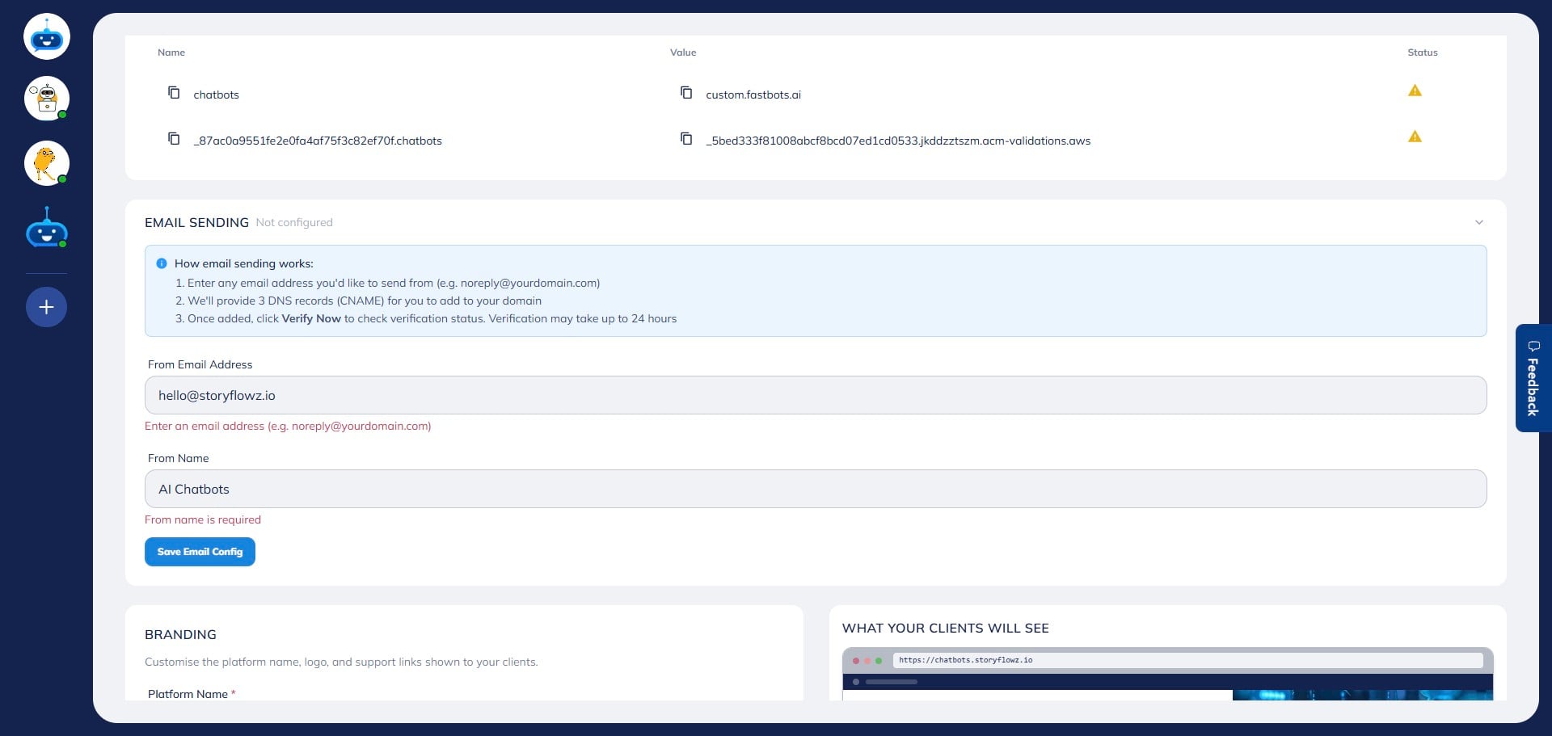Select the bottom blue robot chatbot avatar
This screenshot has width=1552, height=736.
[46, 228]
